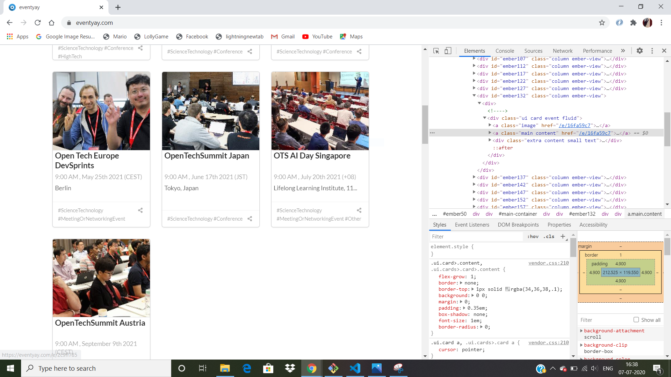Share the OTS AI Day Singapore event
The width and height of the screenshot is (671, 377).
(359, 210)
